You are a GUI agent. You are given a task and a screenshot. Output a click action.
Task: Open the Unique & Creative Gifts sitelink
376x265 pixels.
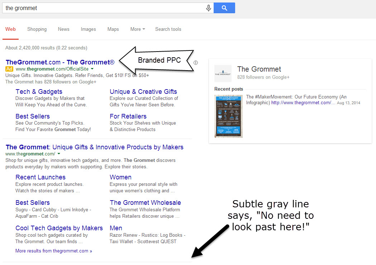tap(143, 92)
